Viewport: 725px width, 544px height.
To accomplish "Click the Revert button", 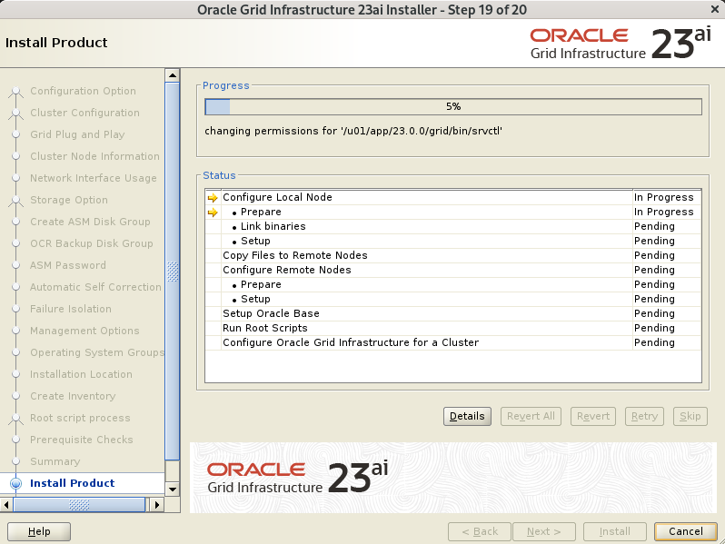I will pos(593,416).
